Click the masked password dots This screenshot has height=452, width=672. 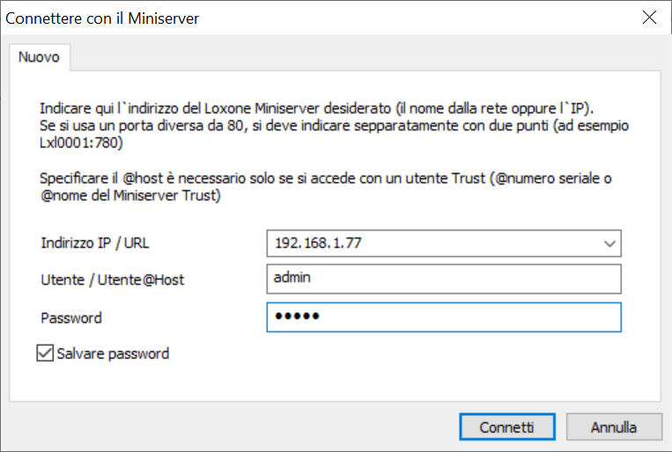coord(296,317)
